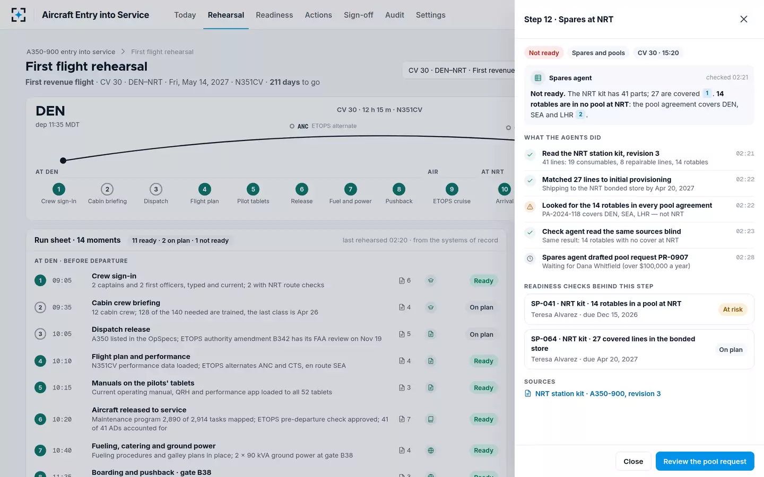Click the globe icon in Fueling, catering row
764x477 pixels.
coord(431,450)
